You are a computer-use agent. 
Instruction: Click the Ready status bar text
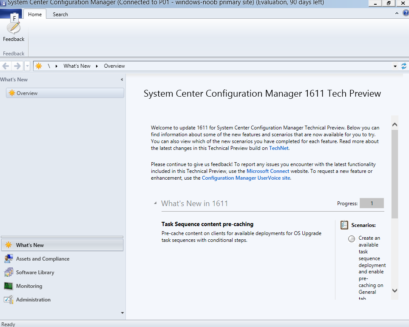[x=8, y=324]
